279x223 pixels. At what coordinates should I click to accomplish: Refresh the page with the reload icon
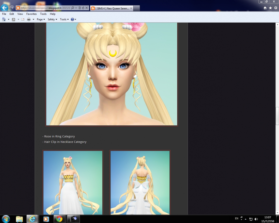pos(83,8)
